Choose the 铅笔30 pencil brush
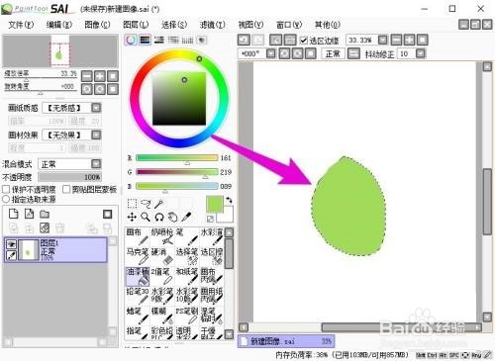 (138, 296)
